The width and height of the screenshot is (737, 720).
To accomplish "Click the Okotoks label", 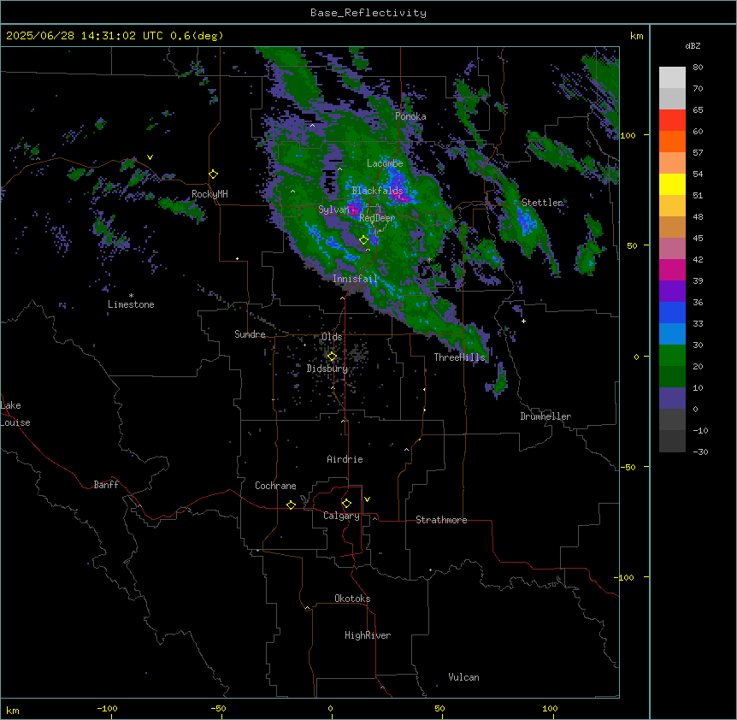I will [x=352, y=599].
